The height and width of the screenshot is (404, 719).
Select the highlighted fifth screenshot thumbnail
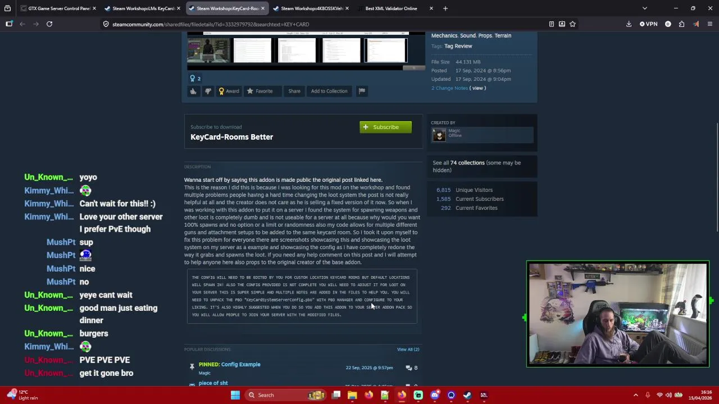386,50
